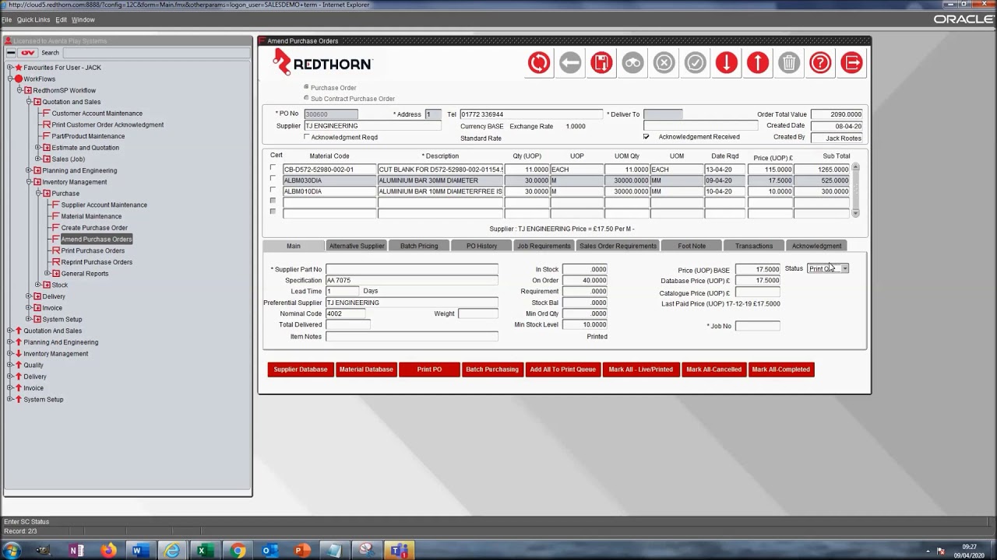Viewport: 997px width, 560px height.
Task: Select the Sub Contract Purchase Order radio button
Action: pos(306,98)
